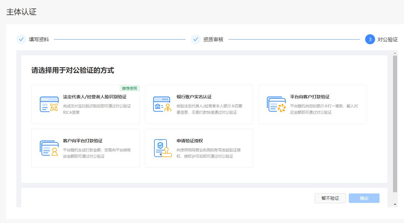Viewport: 404px width, 223px height.
Task: Pick 平台向客户打款验证 option title
Action: click(310, 97)
